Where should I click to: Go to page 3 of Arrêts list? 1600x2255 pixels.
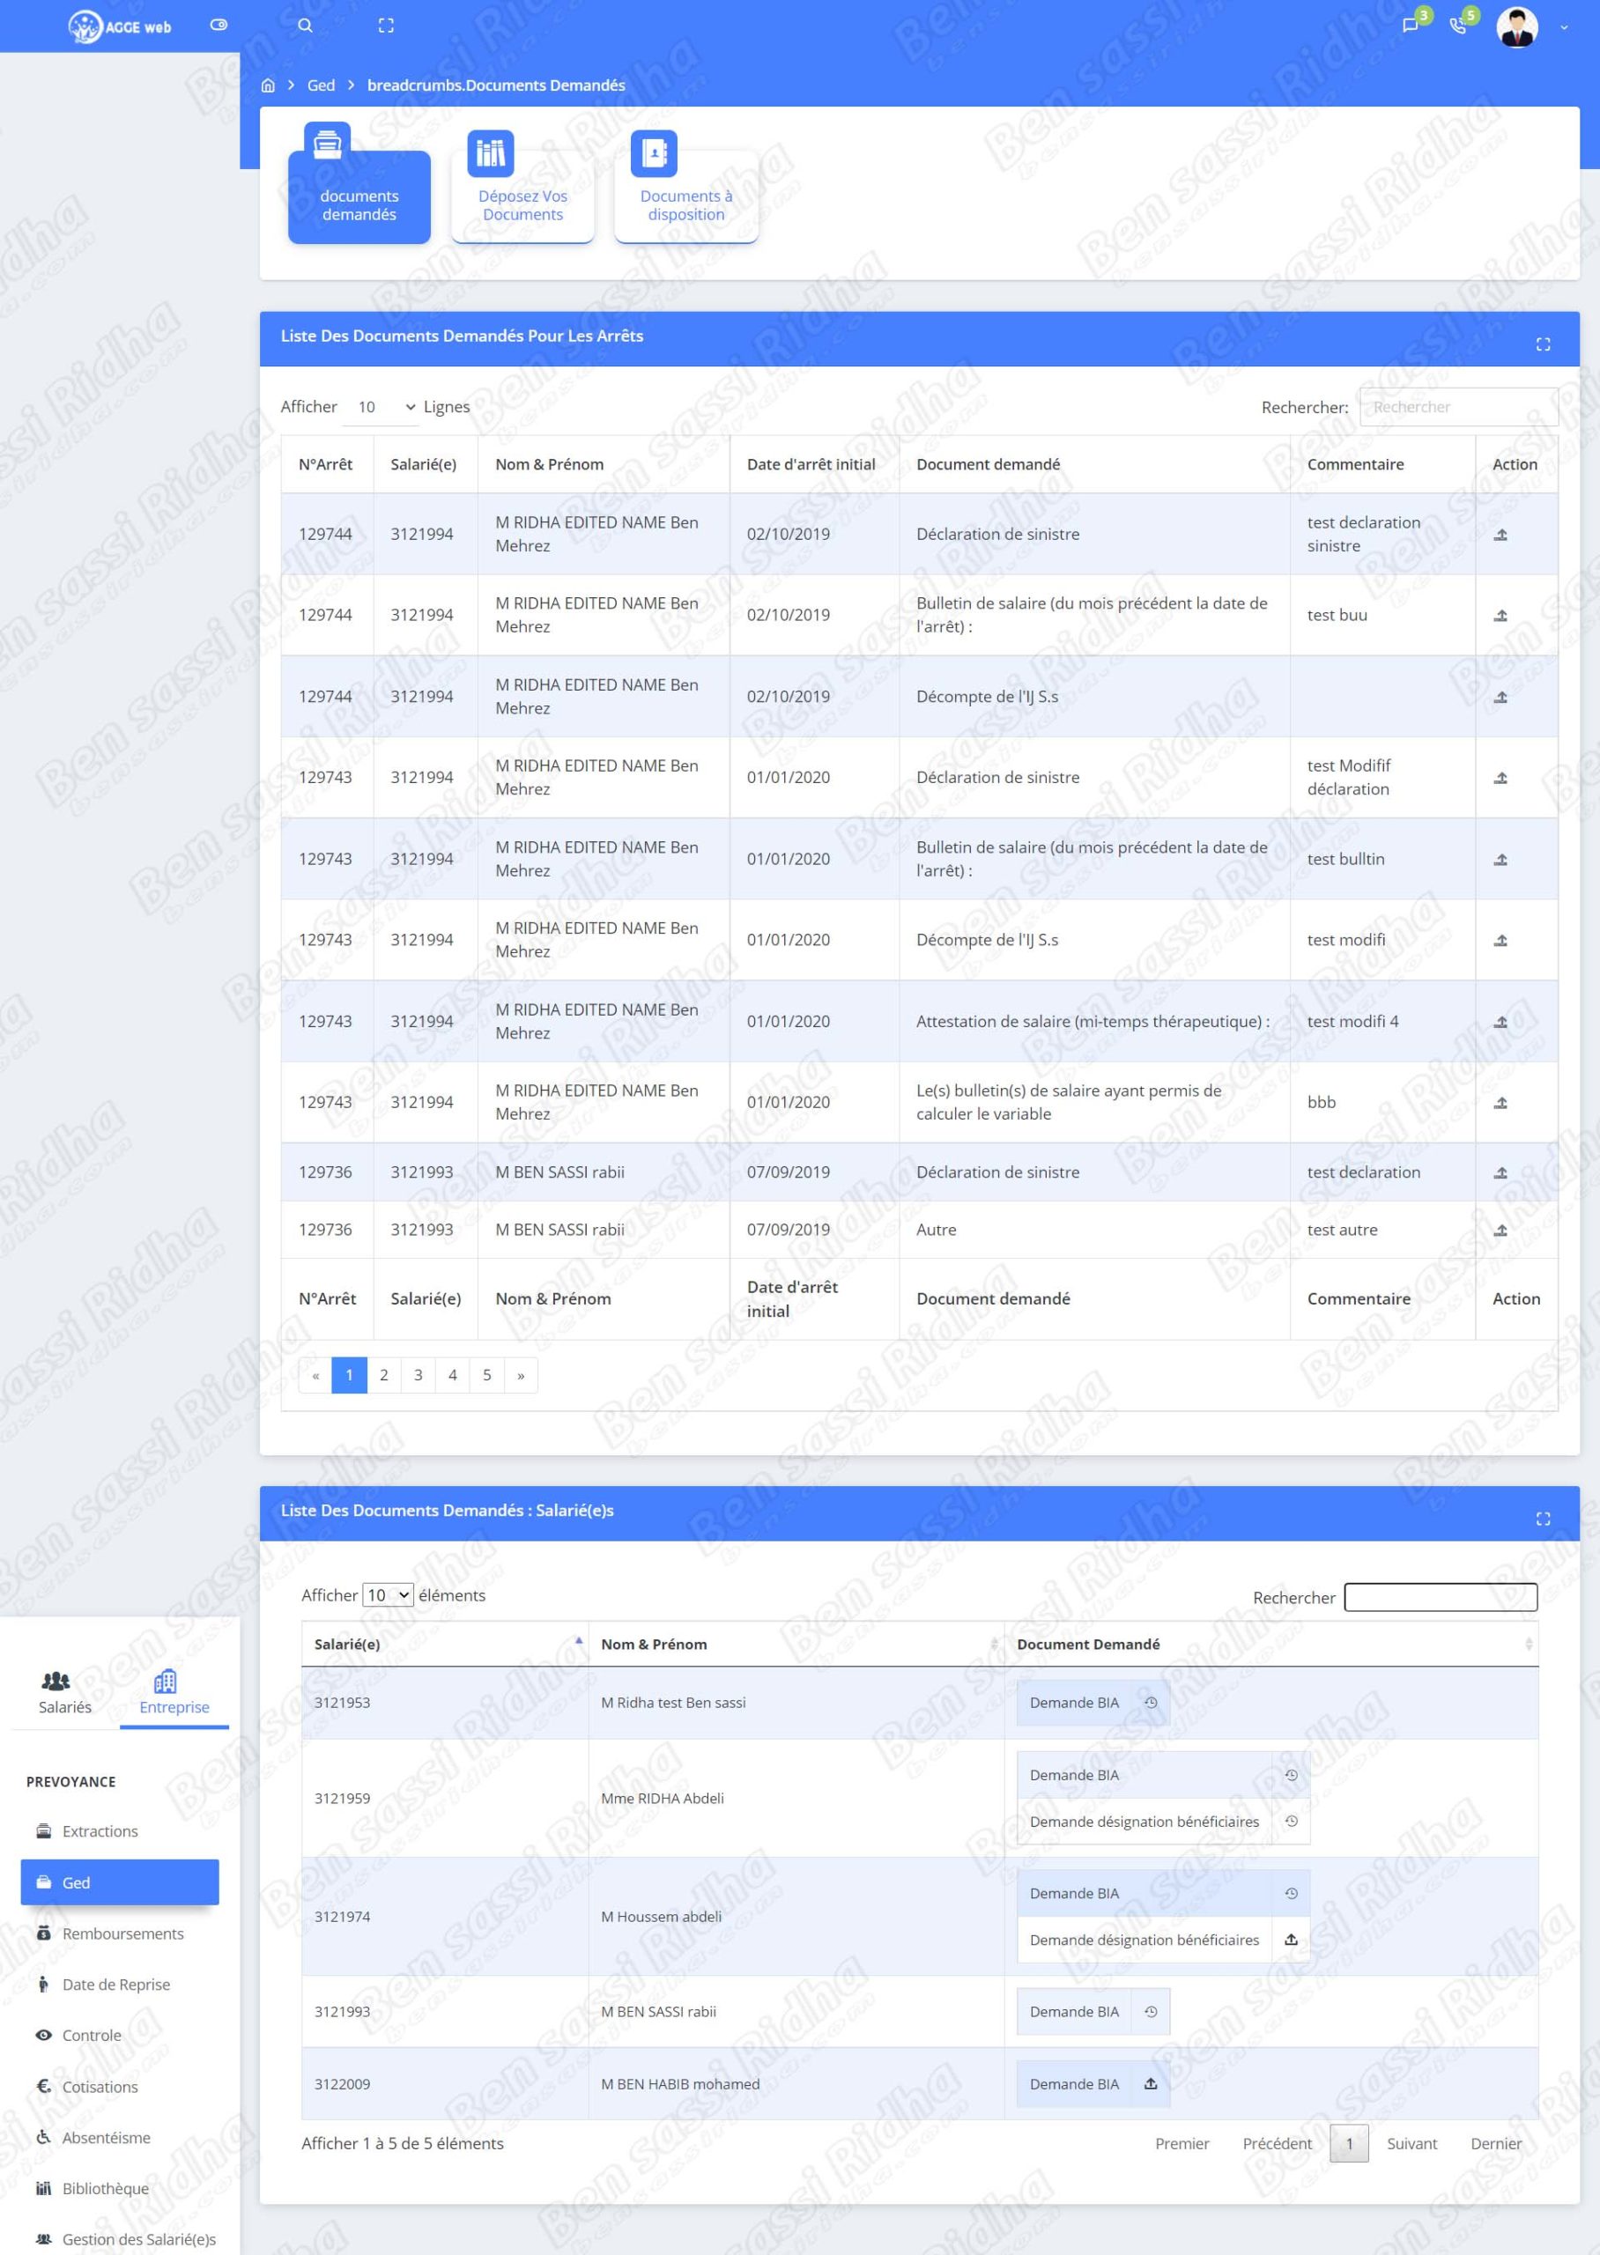418,1375
